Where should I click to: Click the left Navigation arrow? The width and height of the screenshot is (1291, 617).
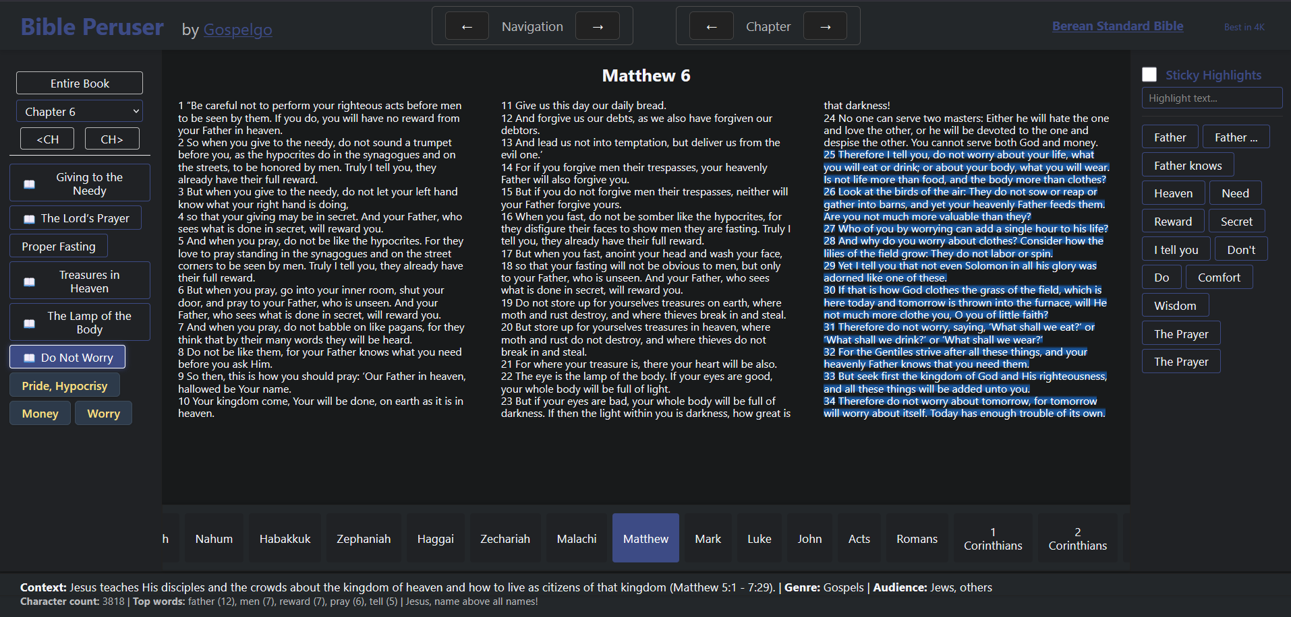tap(467, 26)
